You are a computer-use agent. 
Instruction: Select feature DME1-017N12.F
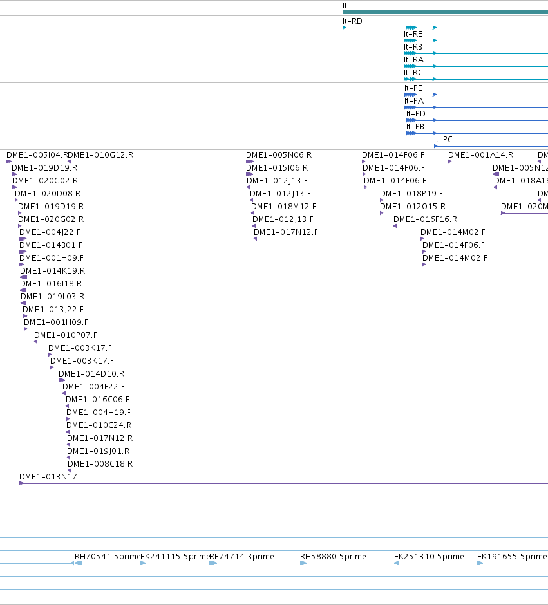point(286,232)
